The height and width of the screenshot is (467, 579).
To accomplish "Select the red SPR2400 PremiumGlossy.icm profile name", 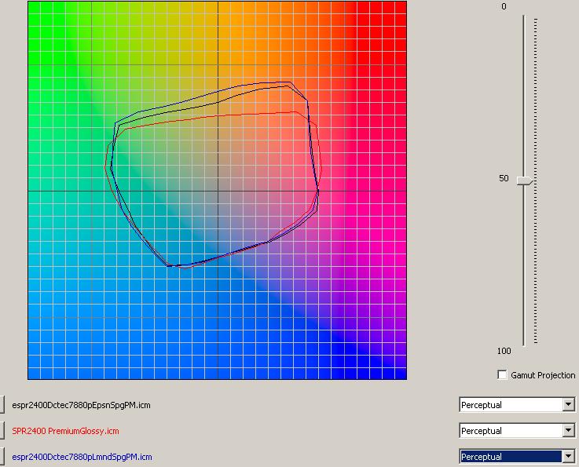I will click(66, 431).
